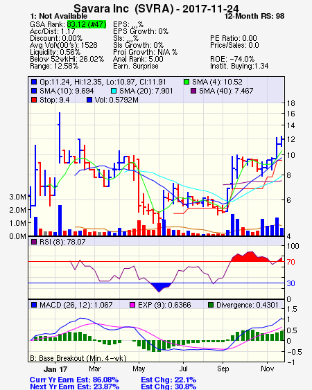Click 'Stop: 9.4' legend text
Image resolution: width=312 pixels, height=390 pixels.
click(55, 100)
